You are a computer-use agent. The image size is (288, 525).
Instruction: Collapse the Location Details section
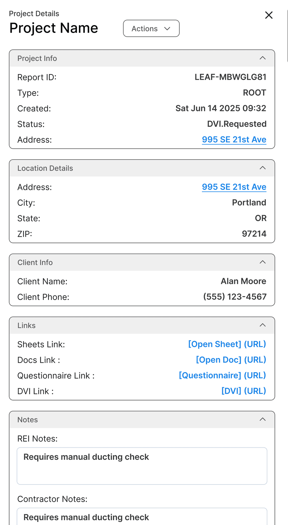[x=263, y=168]
